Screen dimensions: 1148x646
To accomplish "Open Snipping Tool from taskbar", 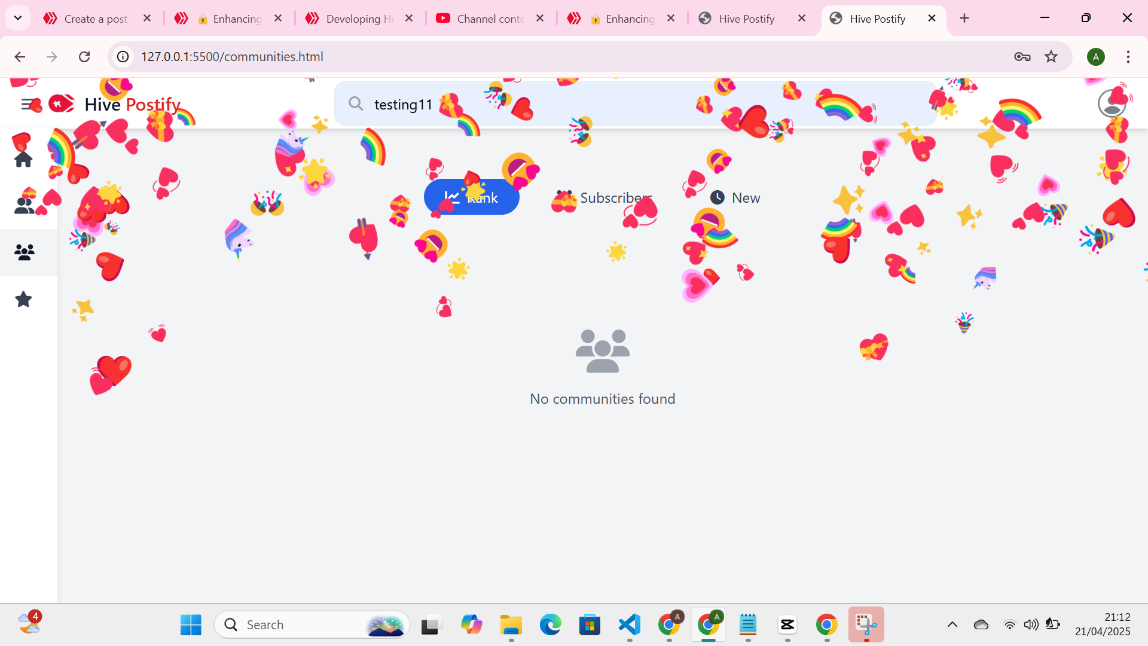I will point(866,624).
